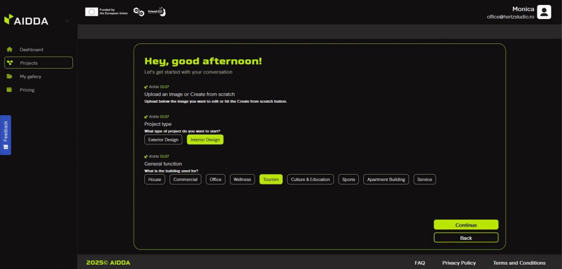Select the Apartment Building option

pos(386,180)
